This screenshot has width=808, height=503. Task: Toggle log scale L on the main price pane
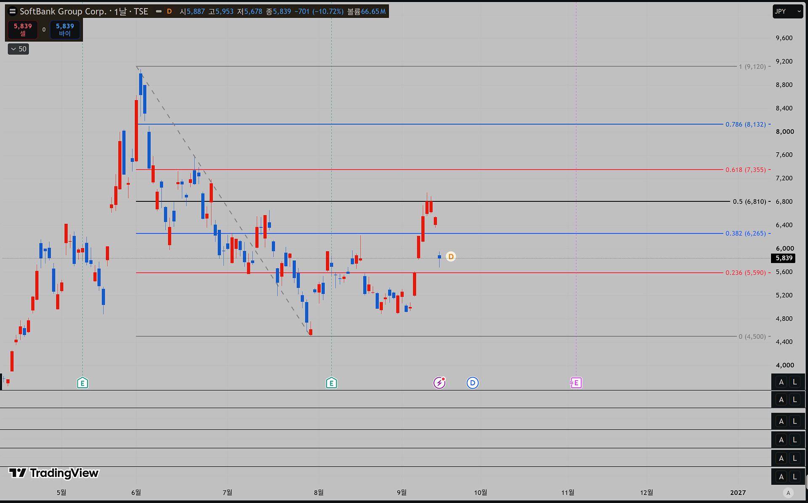click(795, 382)
